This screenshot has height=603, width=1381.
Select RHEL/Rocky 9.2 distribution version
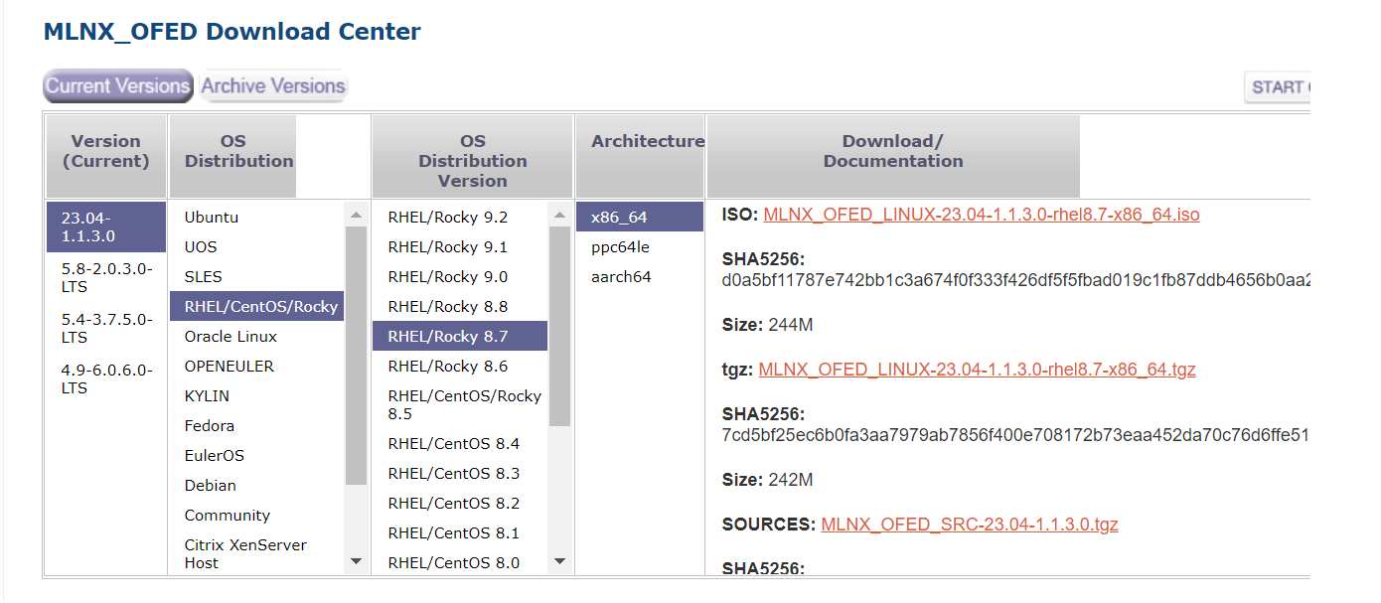tap(447, 217)
